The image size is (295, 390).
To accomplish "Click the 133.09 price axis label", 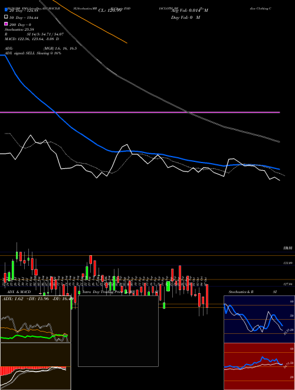I will (x=287, y=263).
